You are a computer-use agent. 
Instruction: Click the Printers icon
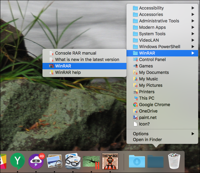click(x=135, y=92)
